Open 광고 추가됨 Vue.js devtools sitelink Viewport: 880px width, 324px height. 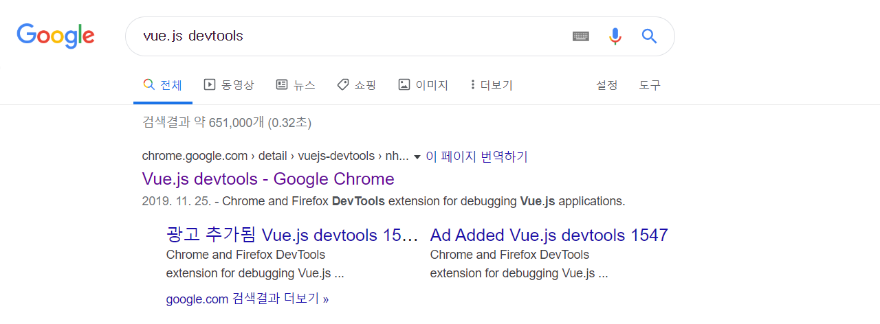coord(292,235)
